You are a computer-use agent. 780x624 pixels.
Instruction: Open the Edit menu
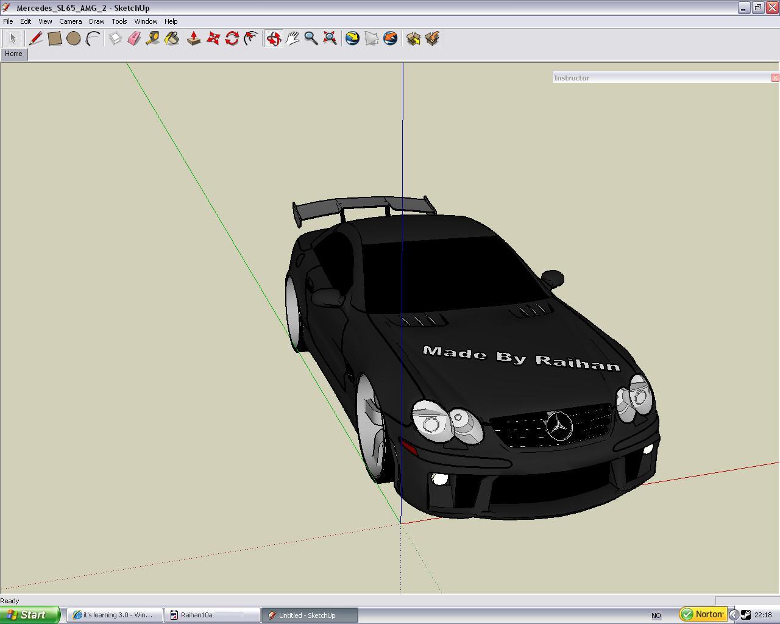[26, 21]
